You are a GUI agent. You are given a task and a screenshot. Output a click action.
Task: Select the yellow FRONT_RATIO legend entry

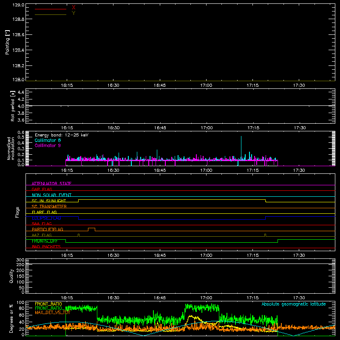tap(48, 304)
